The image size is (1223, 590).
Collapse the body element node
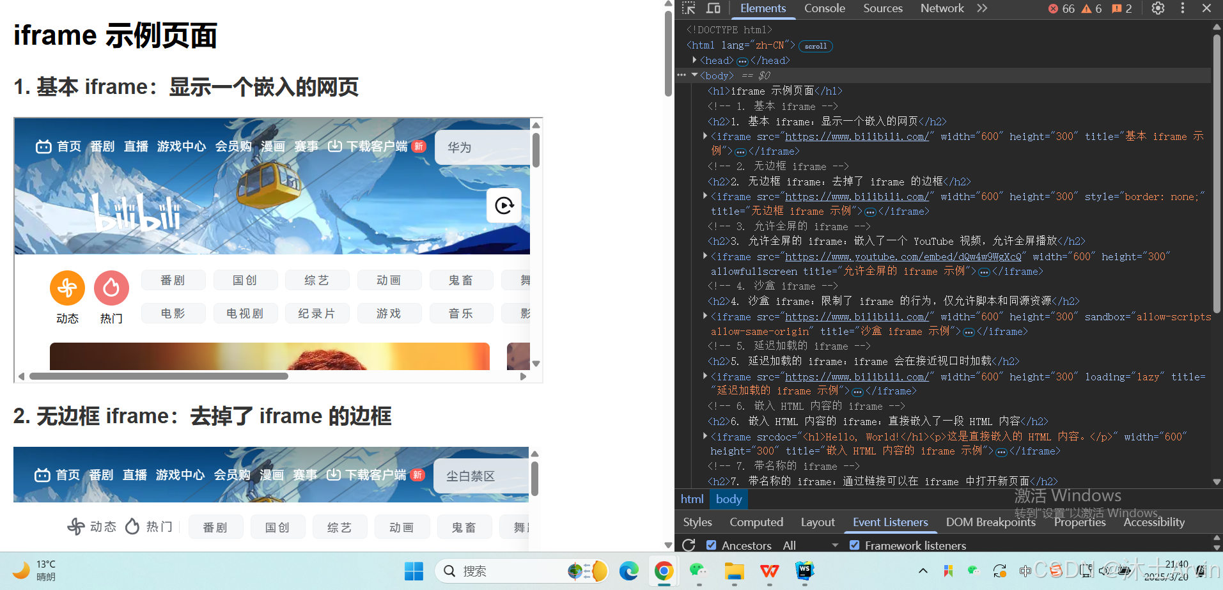(x=694, y=75)
